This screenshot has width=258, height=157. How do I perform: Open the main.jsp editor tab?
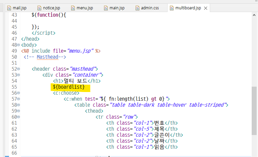pos(114,8)
